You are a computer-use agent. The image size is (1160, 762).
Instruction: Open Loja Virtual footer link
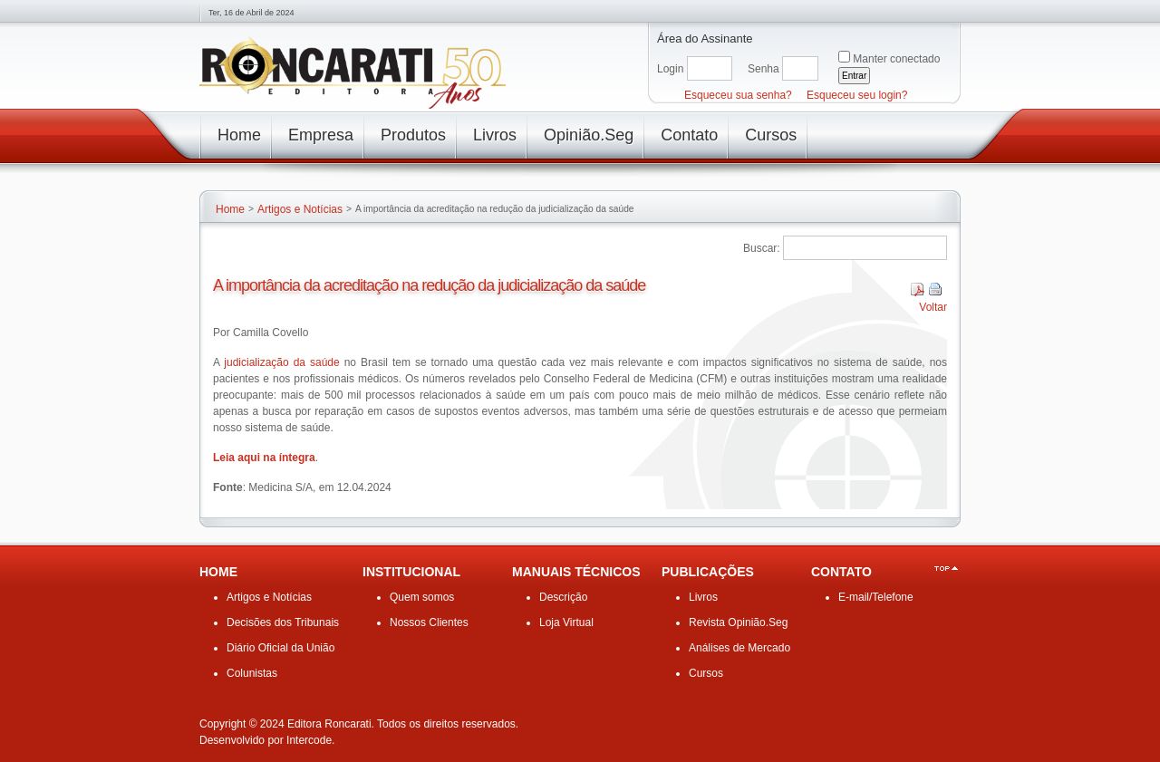coord(566,623)
